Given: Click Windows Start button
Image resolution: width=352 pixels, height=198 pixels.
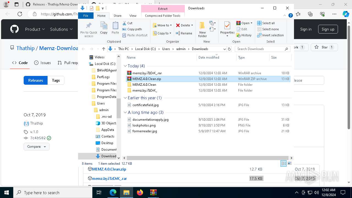Looking at the screenshot, I should pos(6,193).
